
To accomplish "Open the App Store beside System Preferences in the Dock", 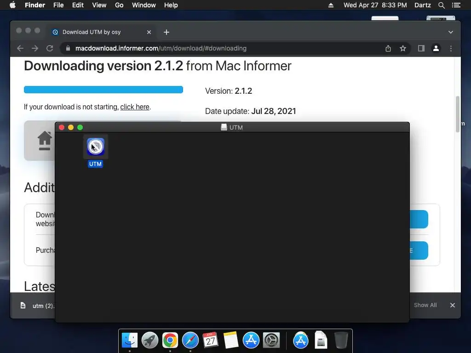I will coord(251,341).
